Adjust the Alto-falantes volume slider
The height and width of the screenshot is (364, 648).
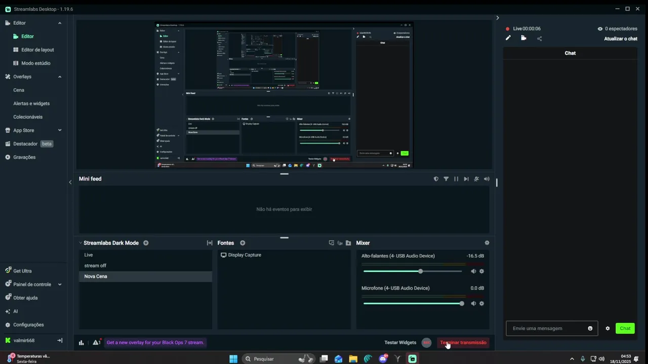click(413, 271)
